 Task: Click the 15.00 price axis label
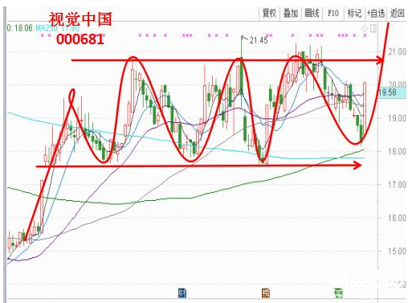(397, 252)
